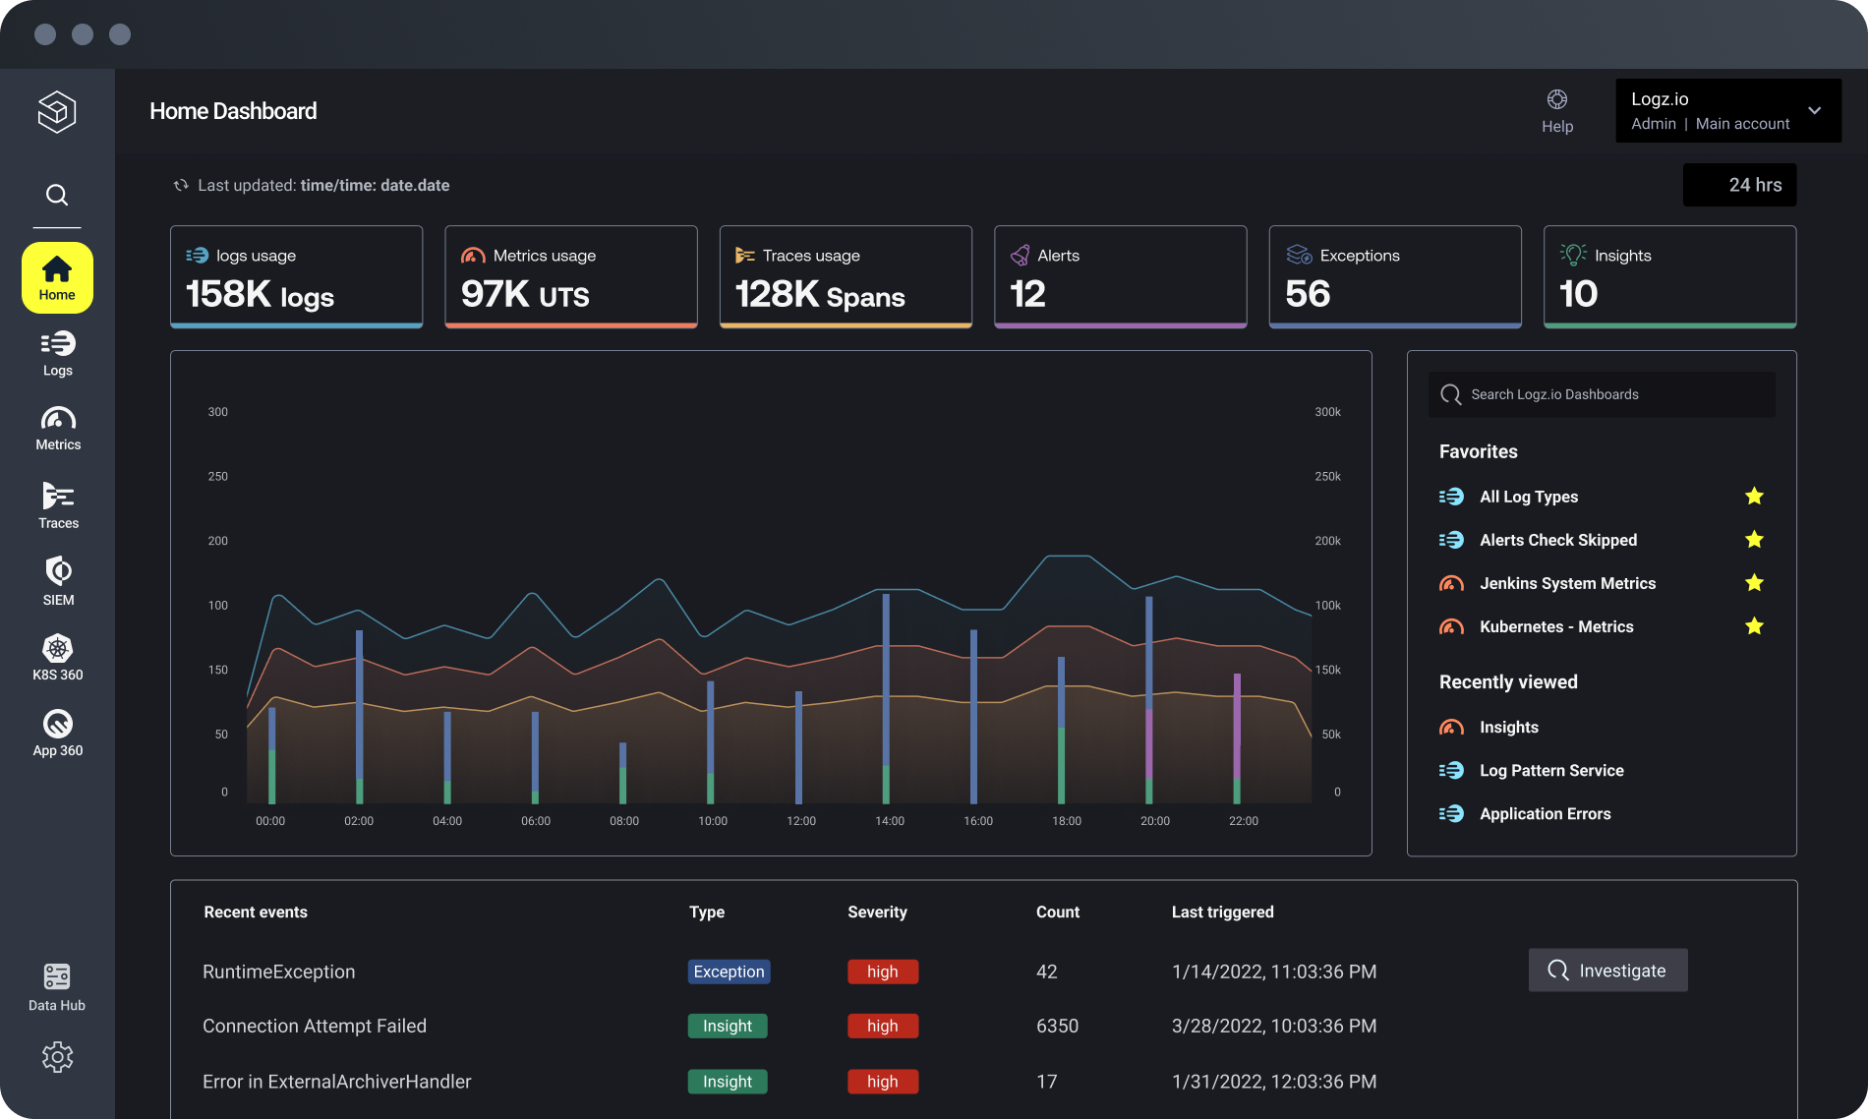Open Alerts Check Skipped dashboard
The image size is (1868, 1119).
(x=1558, y=540)
